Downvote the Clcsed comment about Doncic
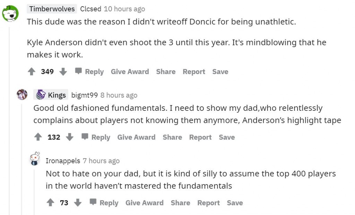Screen dimensions: 355x215 point(63,72)
